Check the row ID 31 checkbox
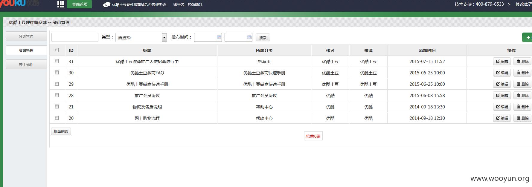The image size is (532, 187). click(x=57, y=61)
